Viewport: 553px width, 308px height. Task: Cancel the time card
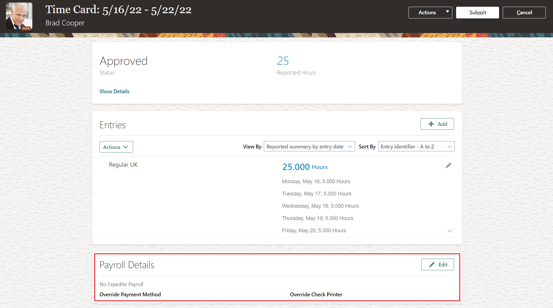tap(524, 12)
